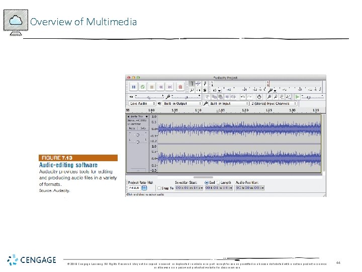
Task: Select the End radio button
Action: point(207,182)
